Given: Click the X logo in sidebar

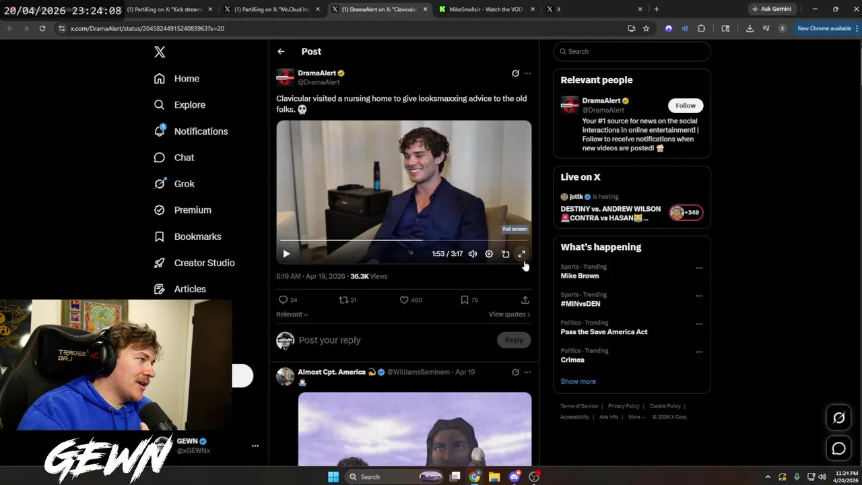Looking at the screenshot, I should click(x=160, y=52).
